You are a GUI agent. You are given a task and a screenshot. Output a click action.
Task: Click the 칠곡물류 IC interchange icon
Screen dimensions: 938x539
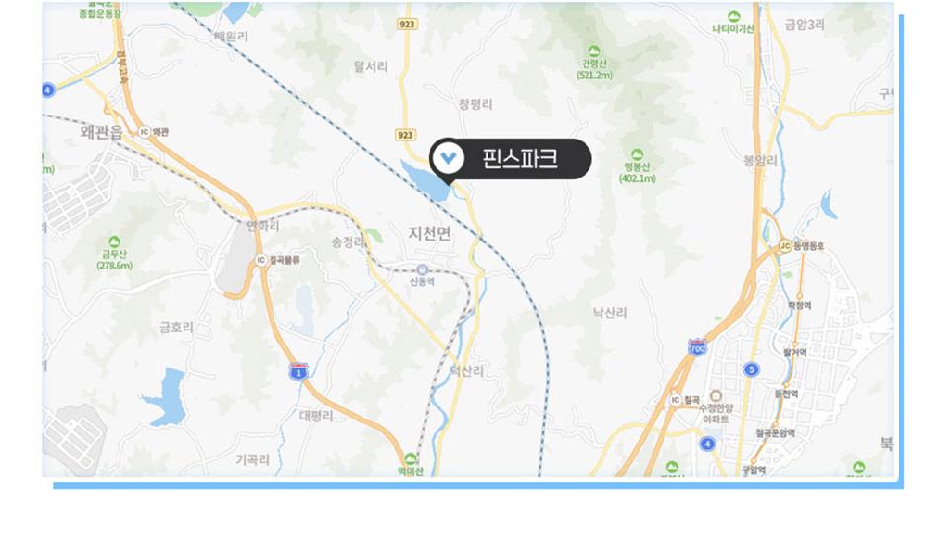261,260
